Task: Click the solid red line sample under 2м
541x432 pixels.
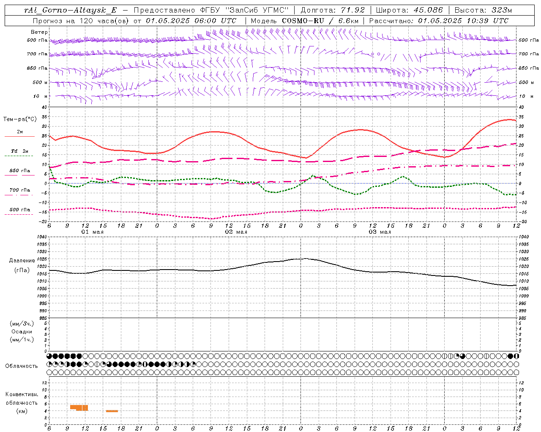Action: tap(19, 136)
